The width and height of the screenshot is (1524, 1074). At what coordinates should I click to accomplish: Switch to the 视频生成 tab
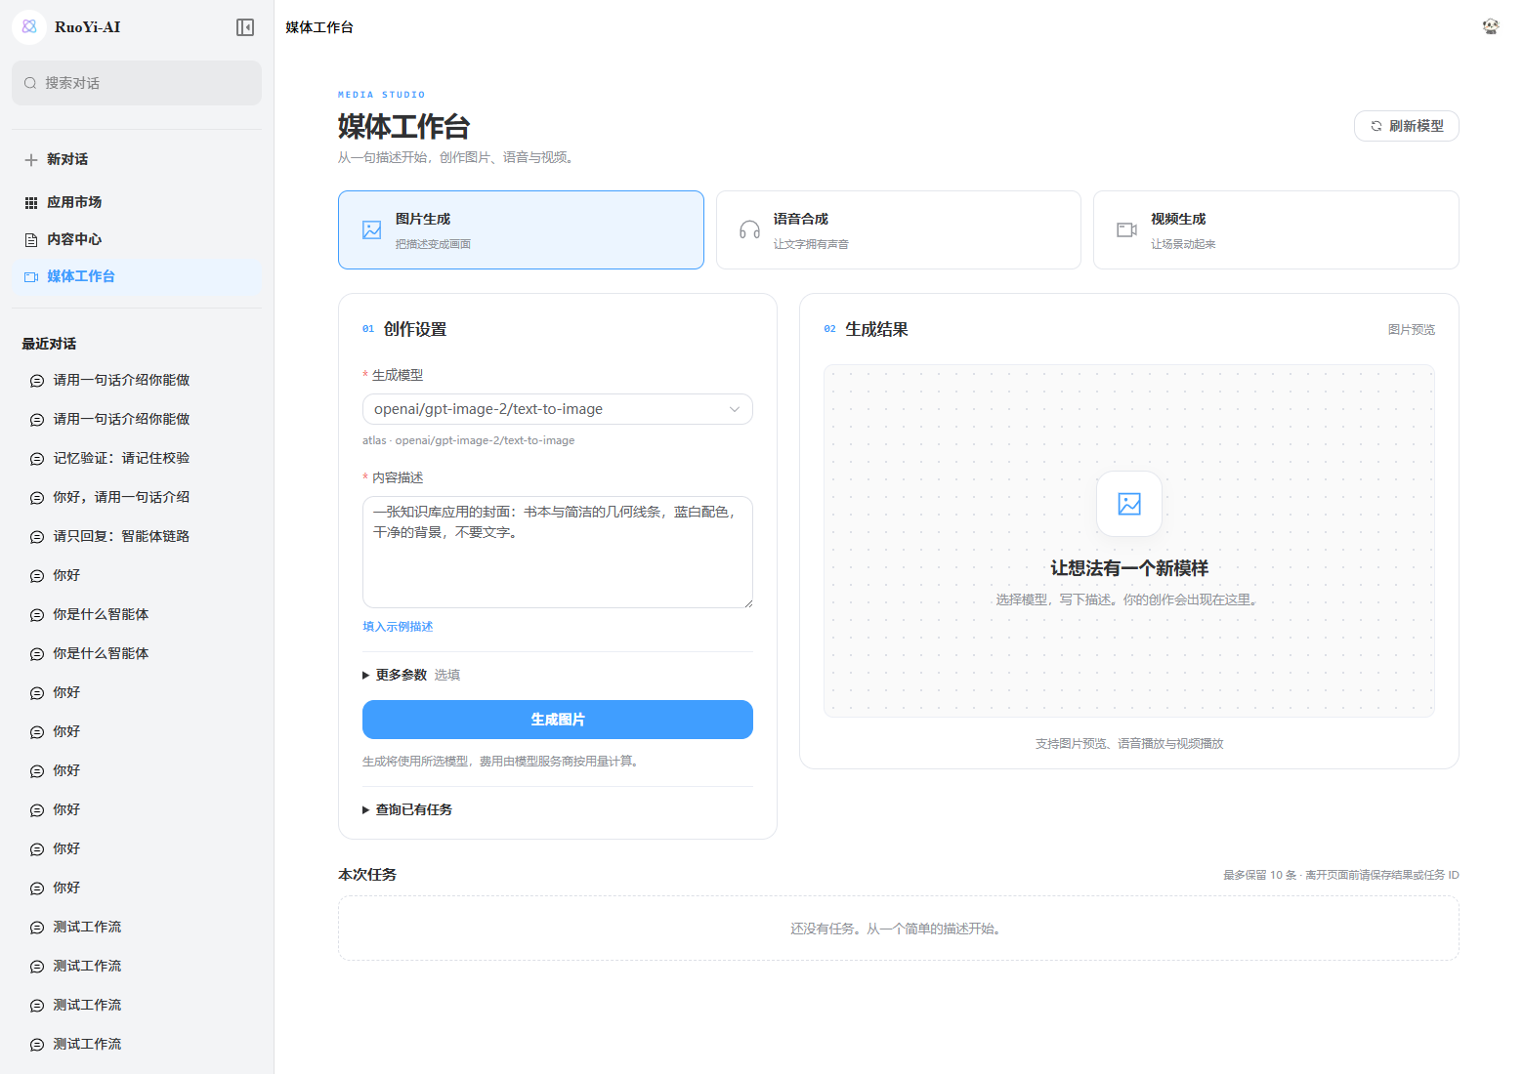1276,229
